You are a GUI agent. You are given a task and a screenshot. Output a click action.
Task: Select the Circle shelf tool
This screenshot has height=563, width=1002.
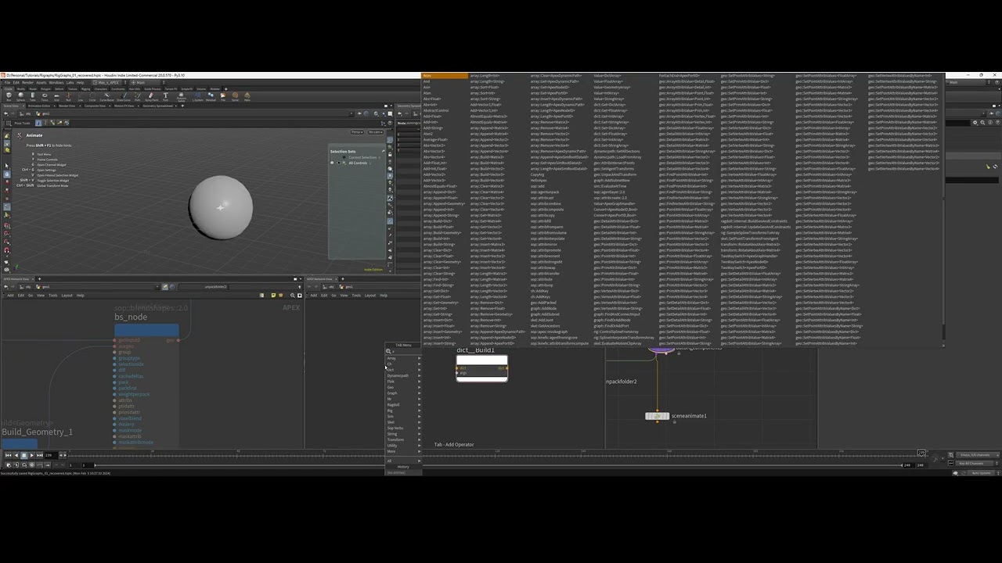(x=93, y=97)
